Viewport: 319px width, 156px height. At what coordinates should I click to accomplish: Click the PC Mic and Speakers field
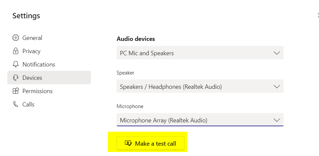tap(194, 53)
